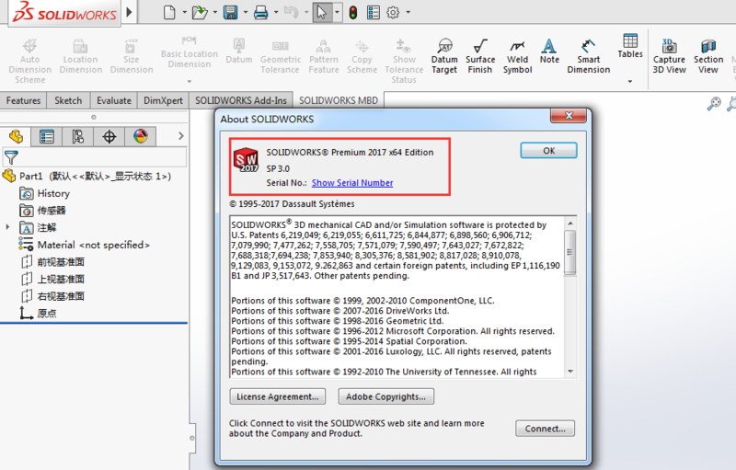The width and height of the screenshot is (736, 470).
Task: Click the Smart Dimension tool
Action: coord(589,56)
